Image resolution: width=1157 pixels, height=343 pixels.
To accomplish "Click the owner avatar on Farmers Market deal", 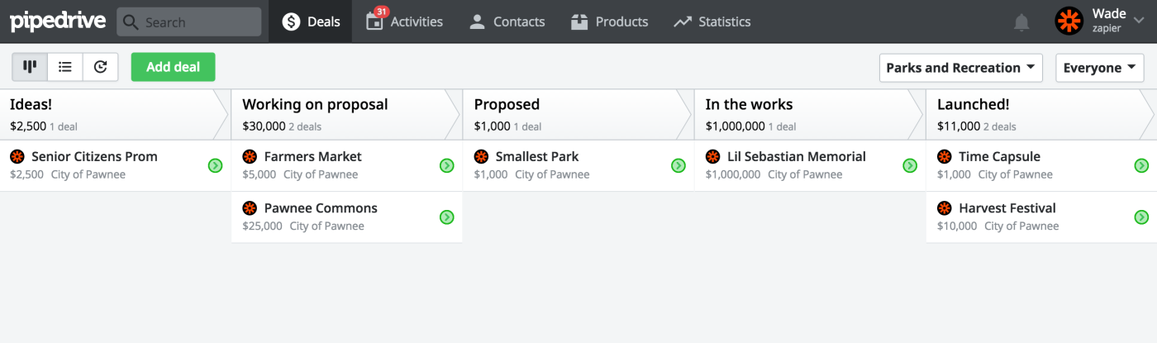I will point(250,156).
